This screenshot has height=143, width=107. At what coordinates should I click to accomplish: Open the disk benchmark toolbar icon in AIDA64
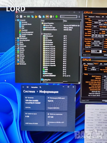coord(25,17)
